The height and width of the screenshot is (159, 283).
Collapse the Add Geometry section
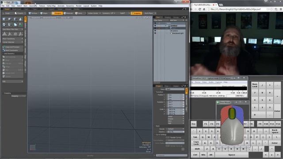[3, 54]
